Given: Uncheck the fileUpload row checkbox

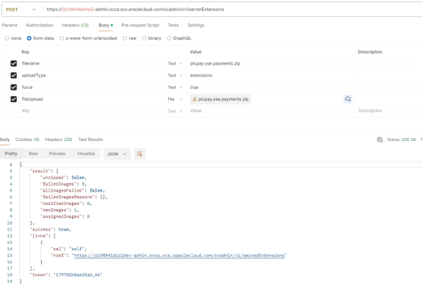Looking at the screenshot, I should (13, 99).
